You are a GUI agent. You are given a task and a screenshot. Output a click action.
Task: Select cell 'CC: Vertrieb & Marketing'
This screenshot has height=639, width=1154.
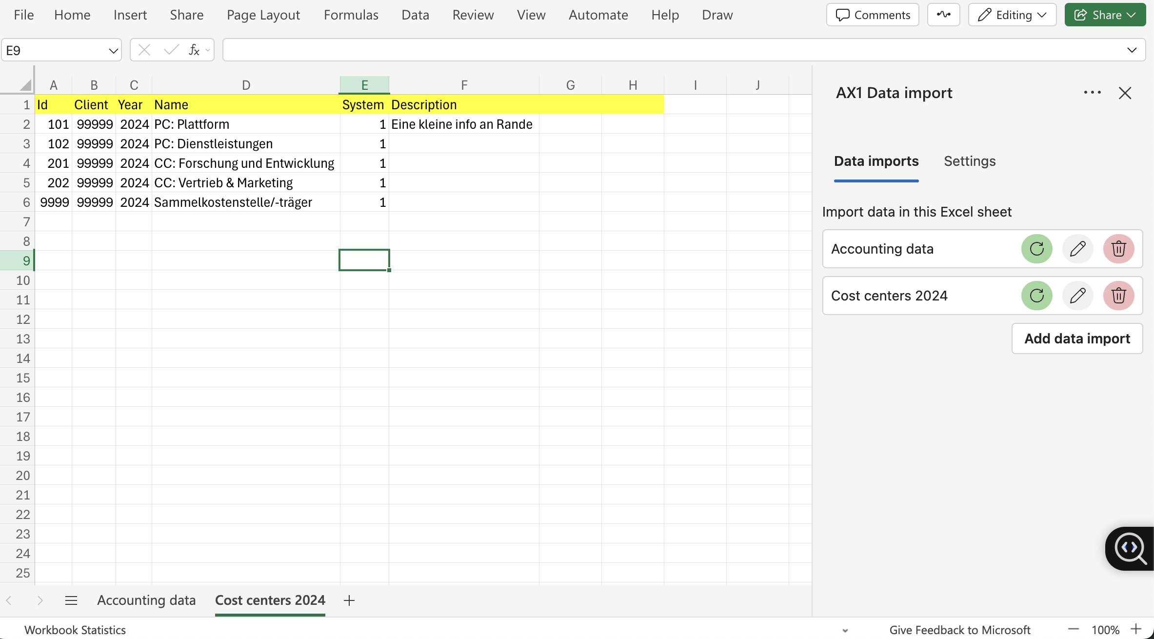(x=246, y=182)
